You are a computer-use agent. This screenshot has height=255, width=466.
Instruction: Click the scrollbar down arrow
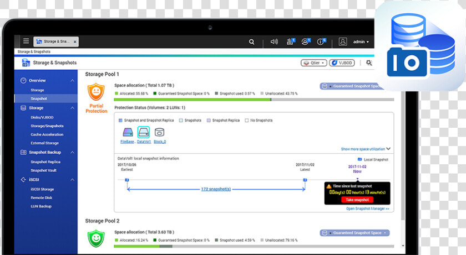coord(403,246)
